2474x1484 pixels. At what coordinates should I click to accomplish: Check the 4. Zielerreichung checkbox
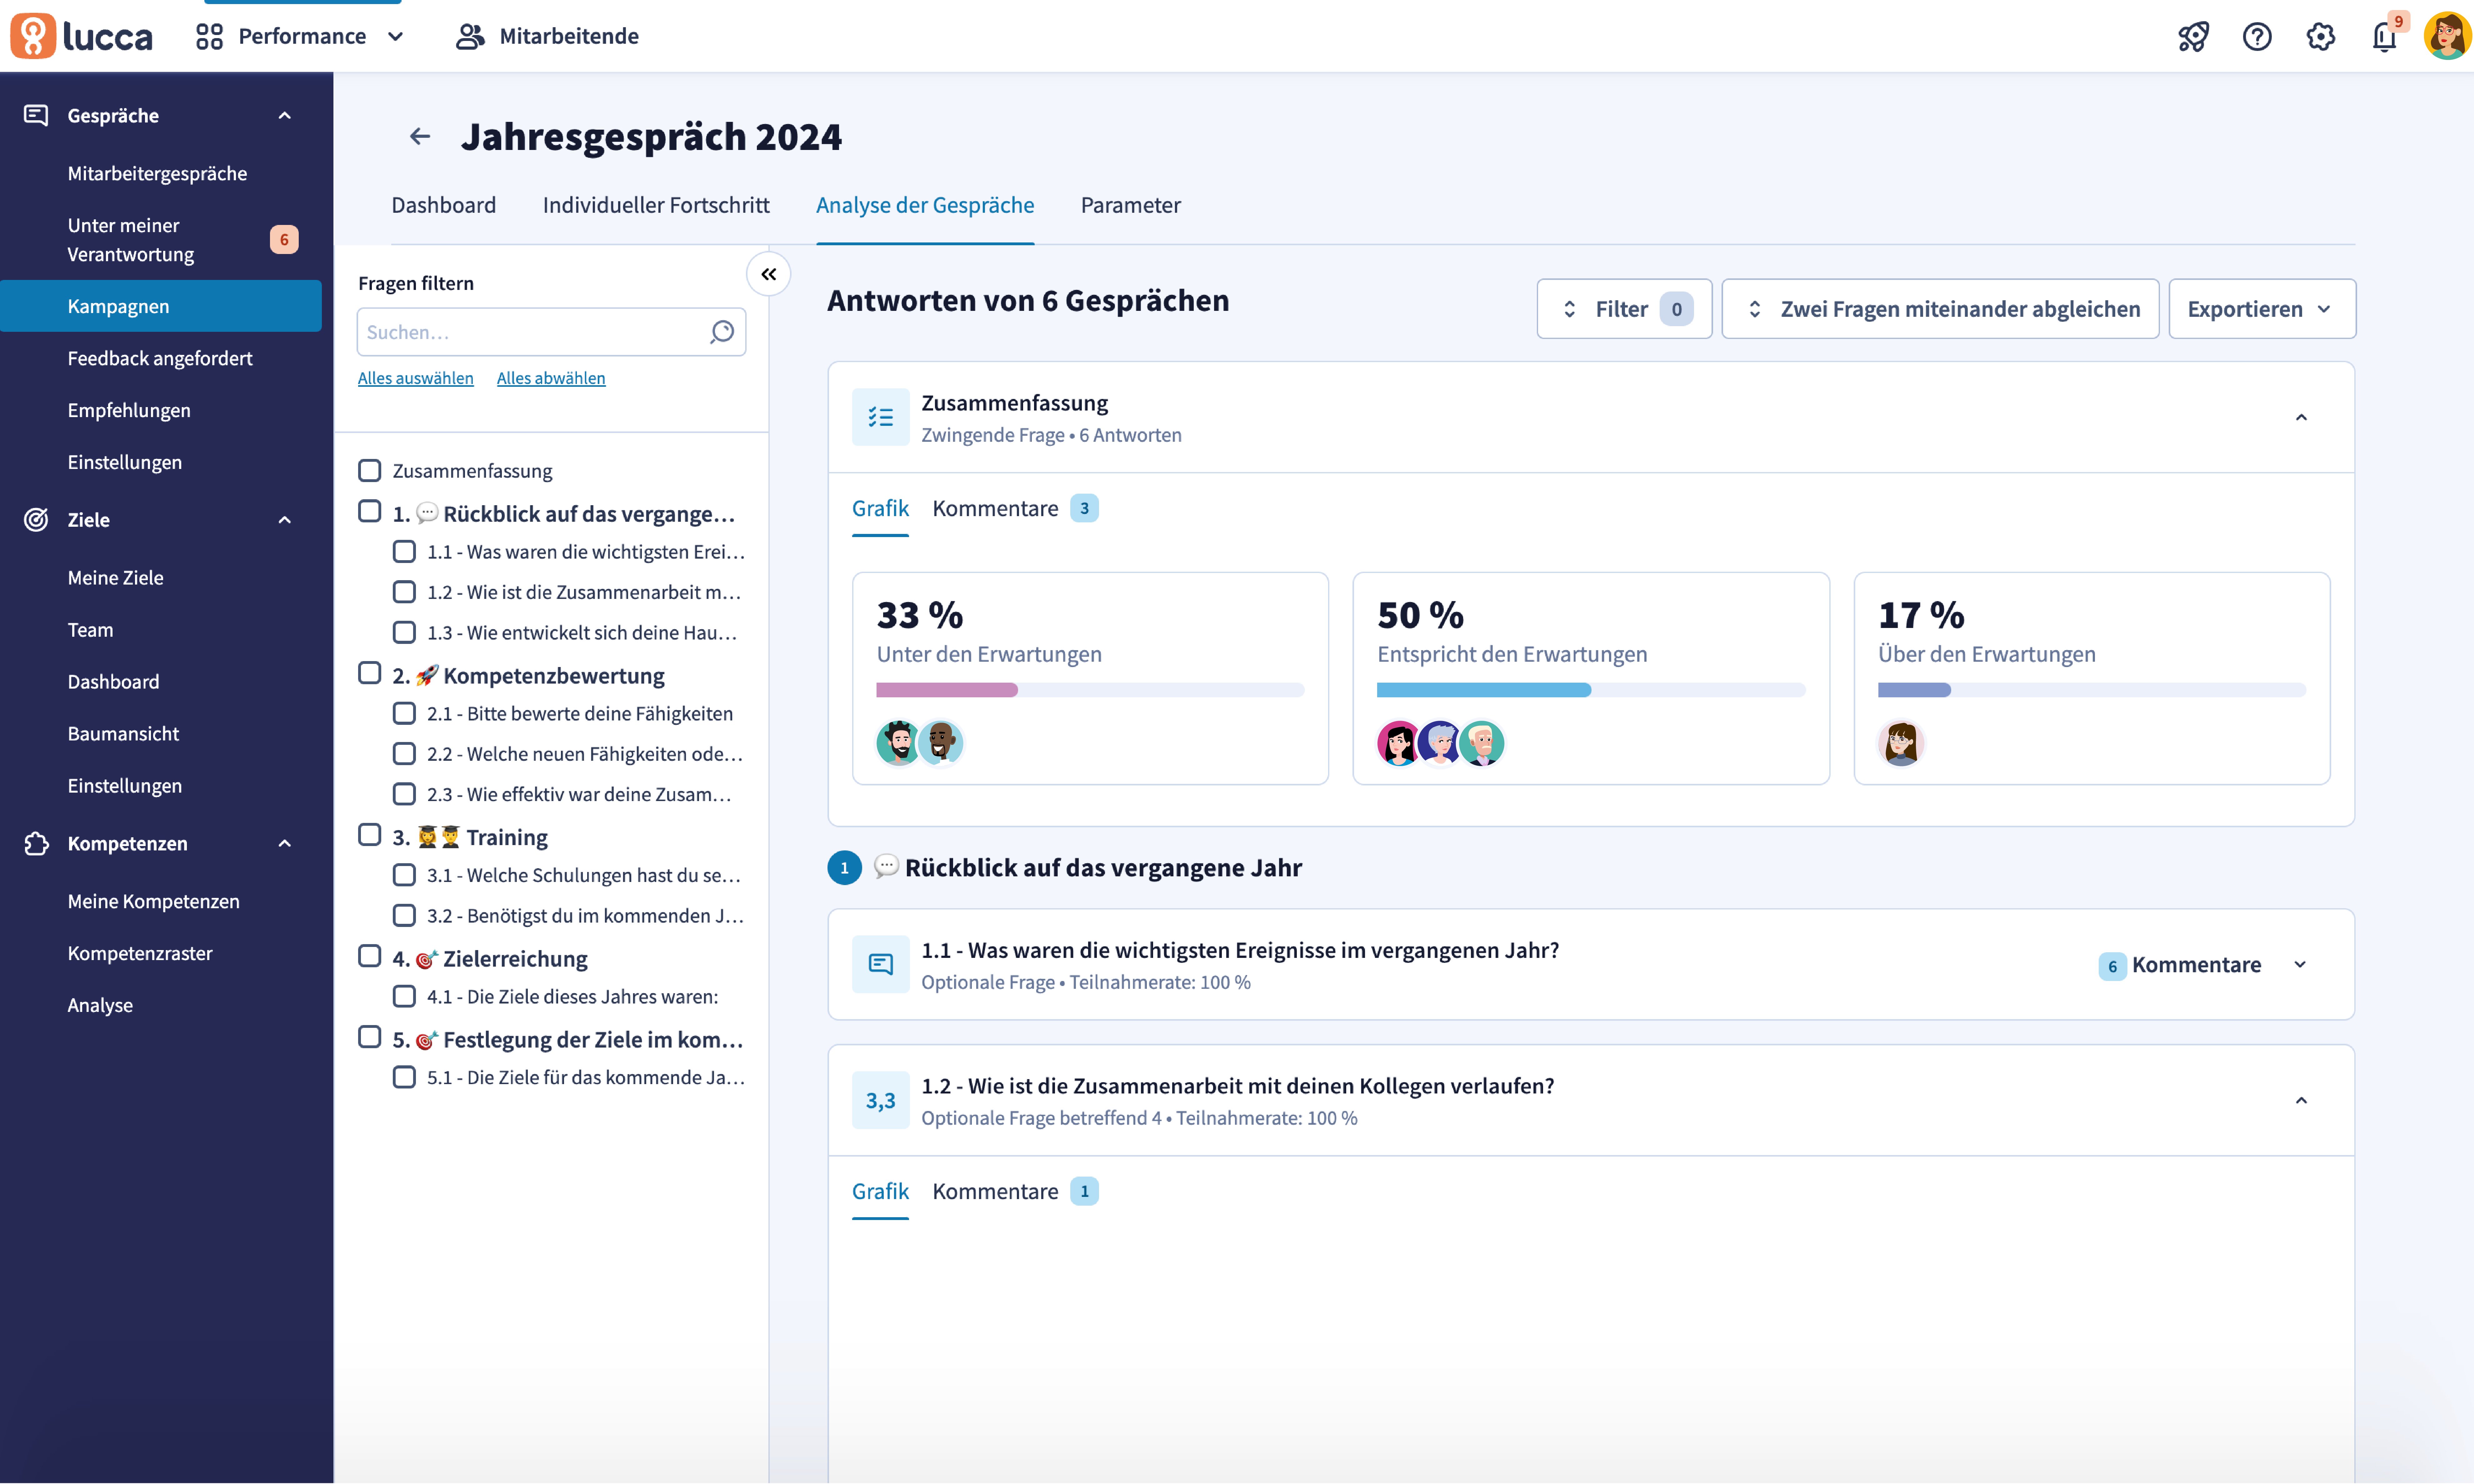point(370,956)
